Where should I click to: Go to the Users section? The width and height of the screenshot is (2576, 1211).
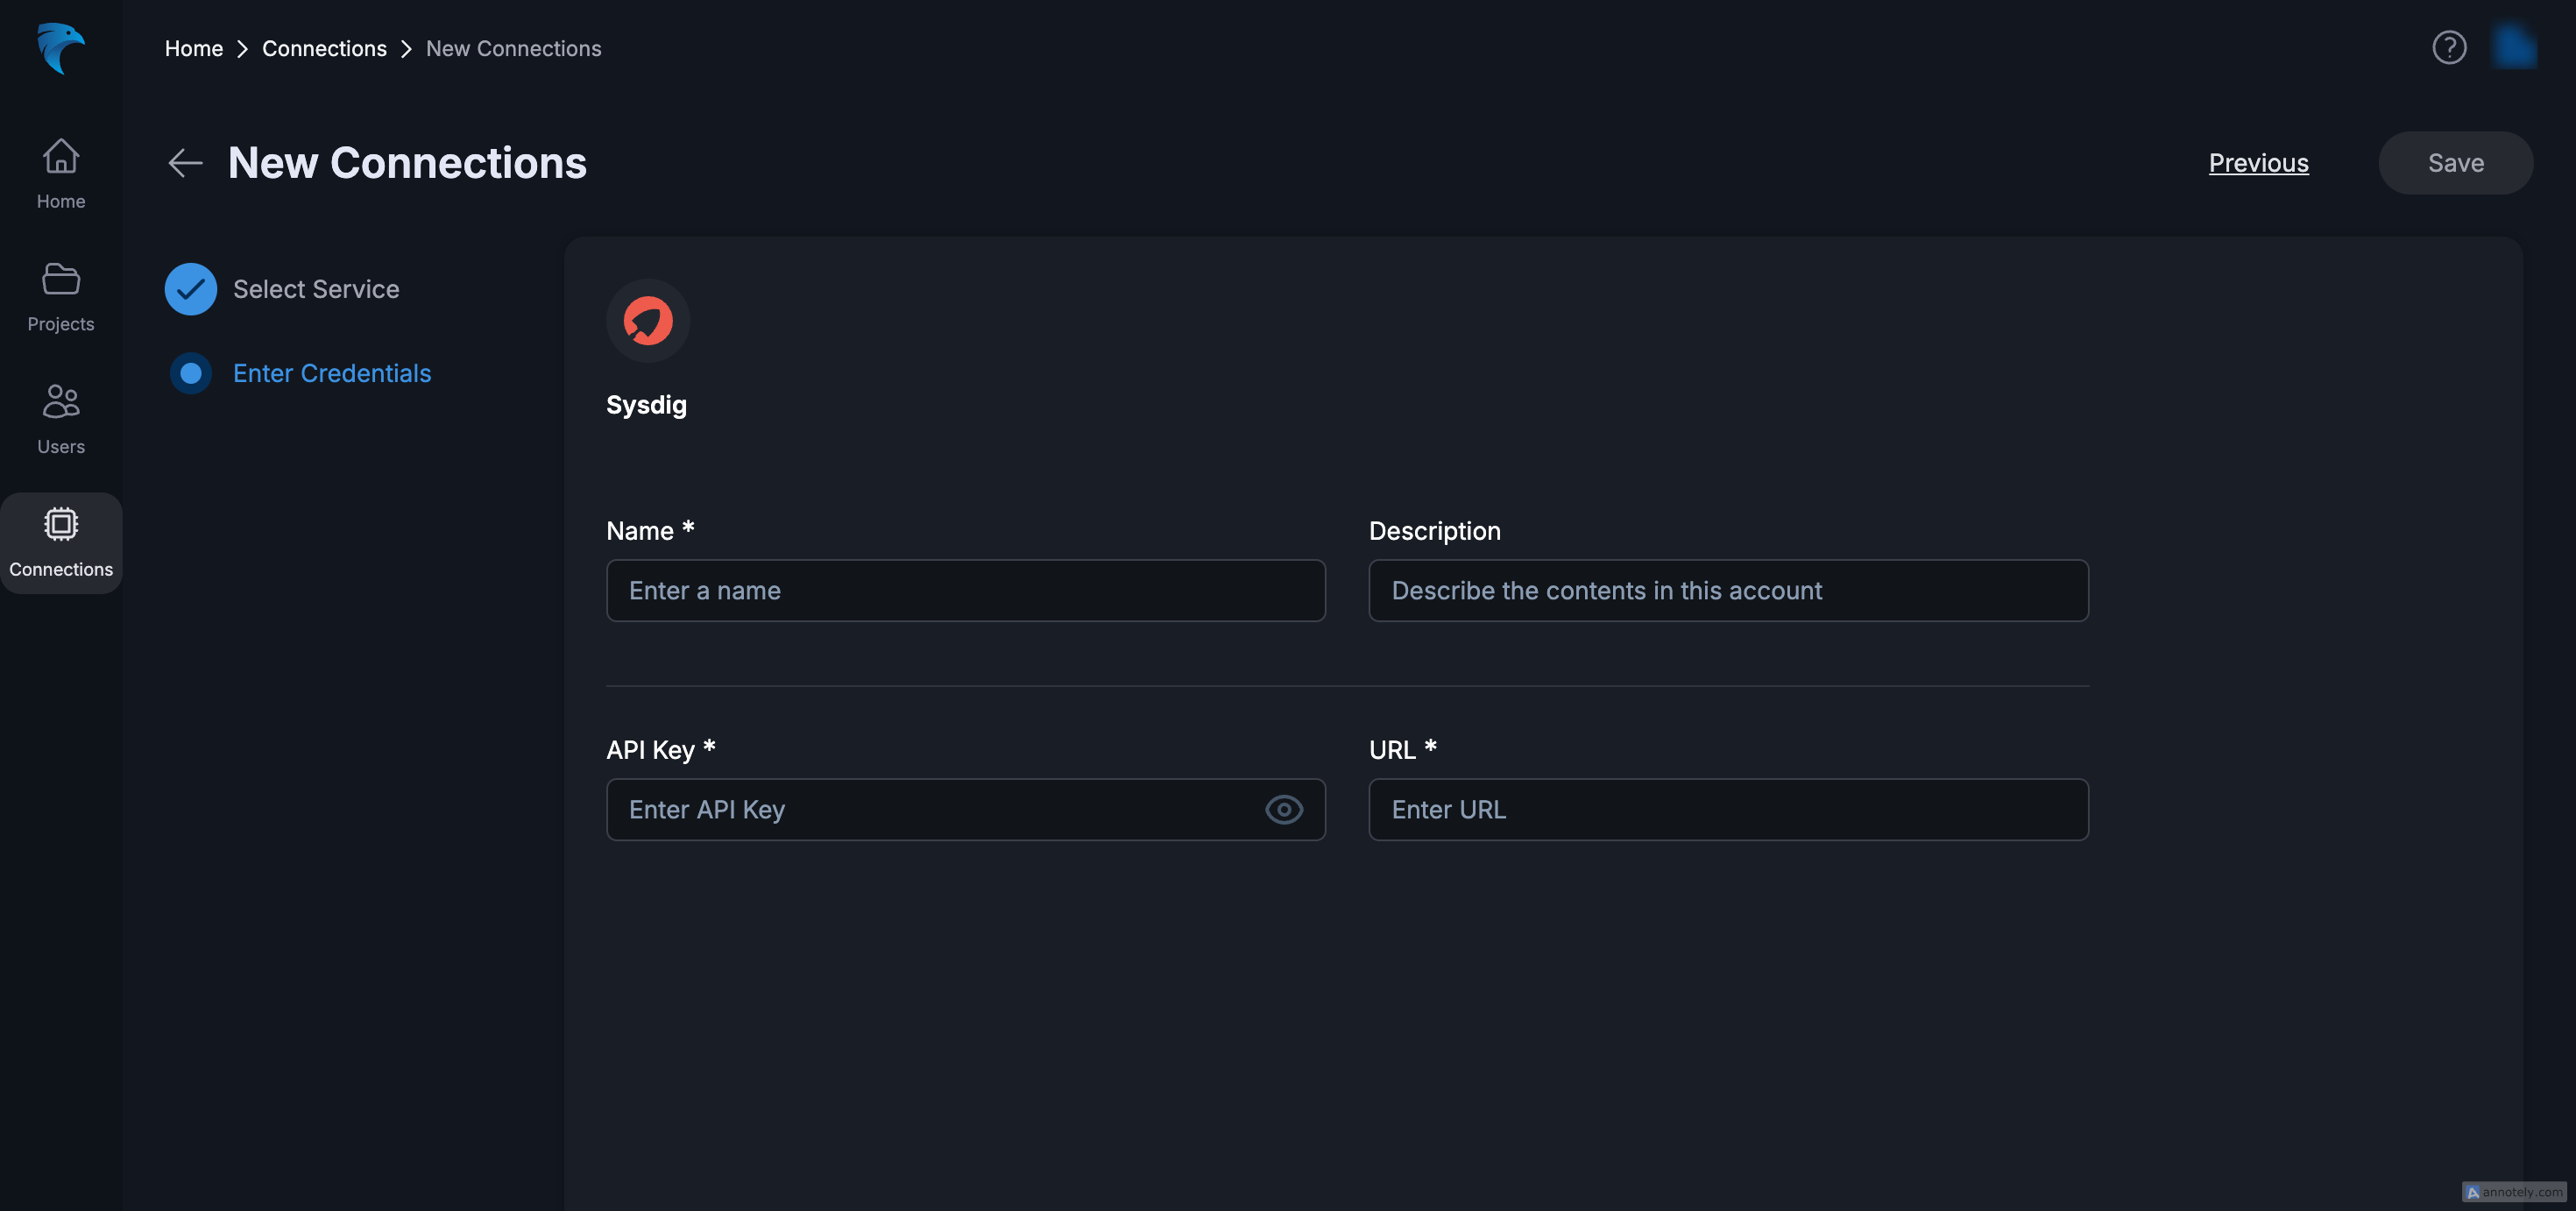click(x=60, y=419)
